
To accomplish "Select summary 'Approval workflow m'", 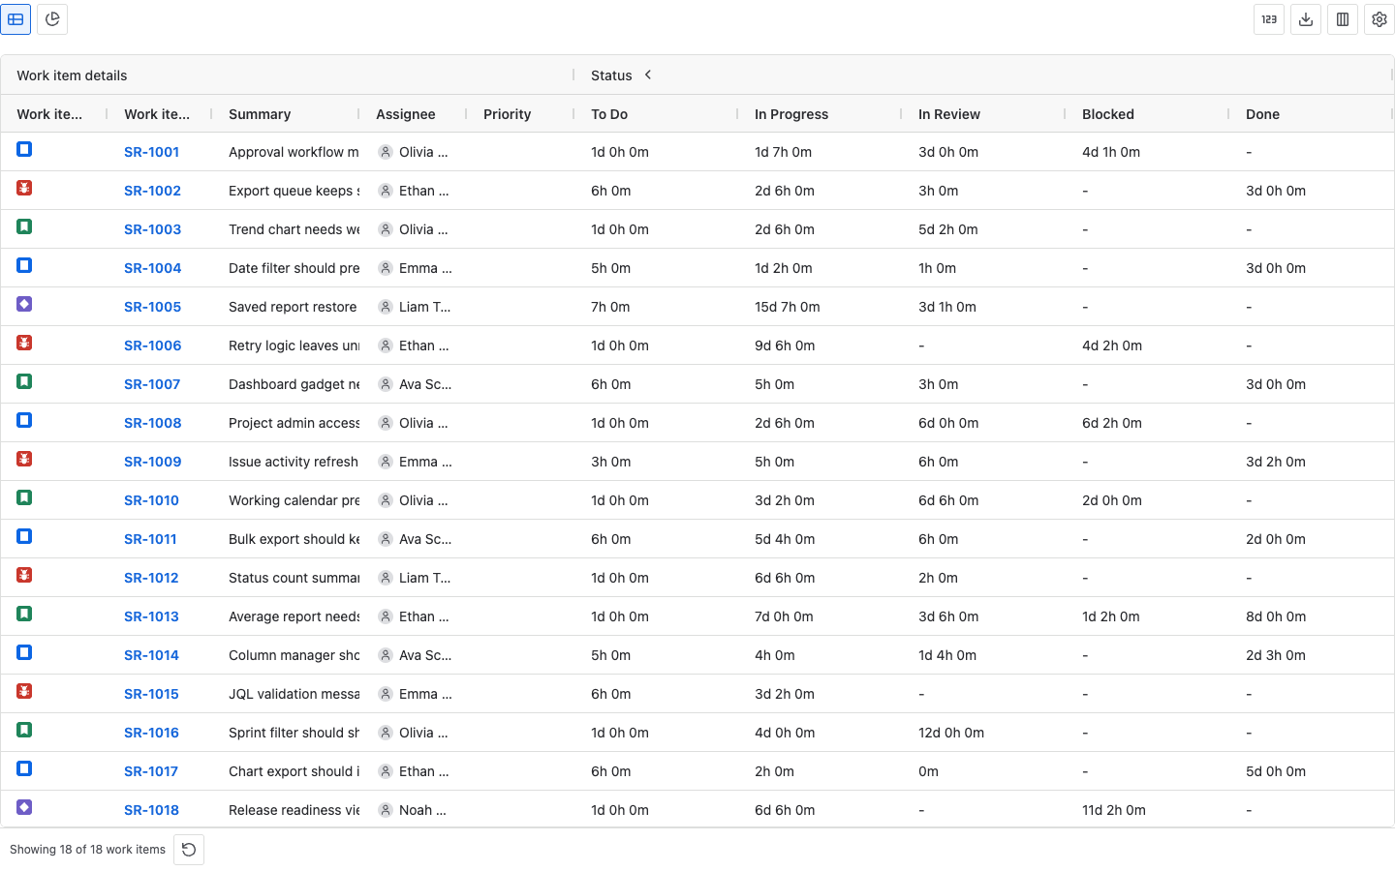I will tap(294, 152).
